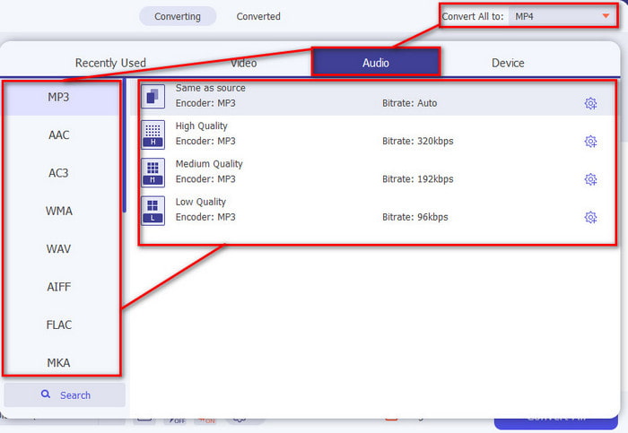Image resolution: width=628 pixels, height=433 pixels.
Task: Choose the High Quality preset title
Action: pyautogui.click(x=202, y=126)
